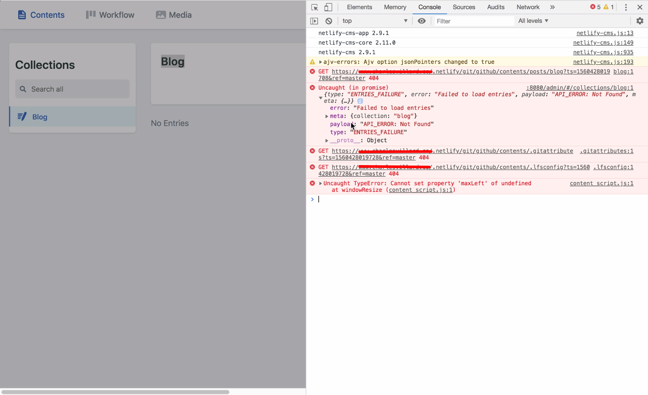Open the netlify-cms.js:935 source link
The image size is (648, 395).
603,52
